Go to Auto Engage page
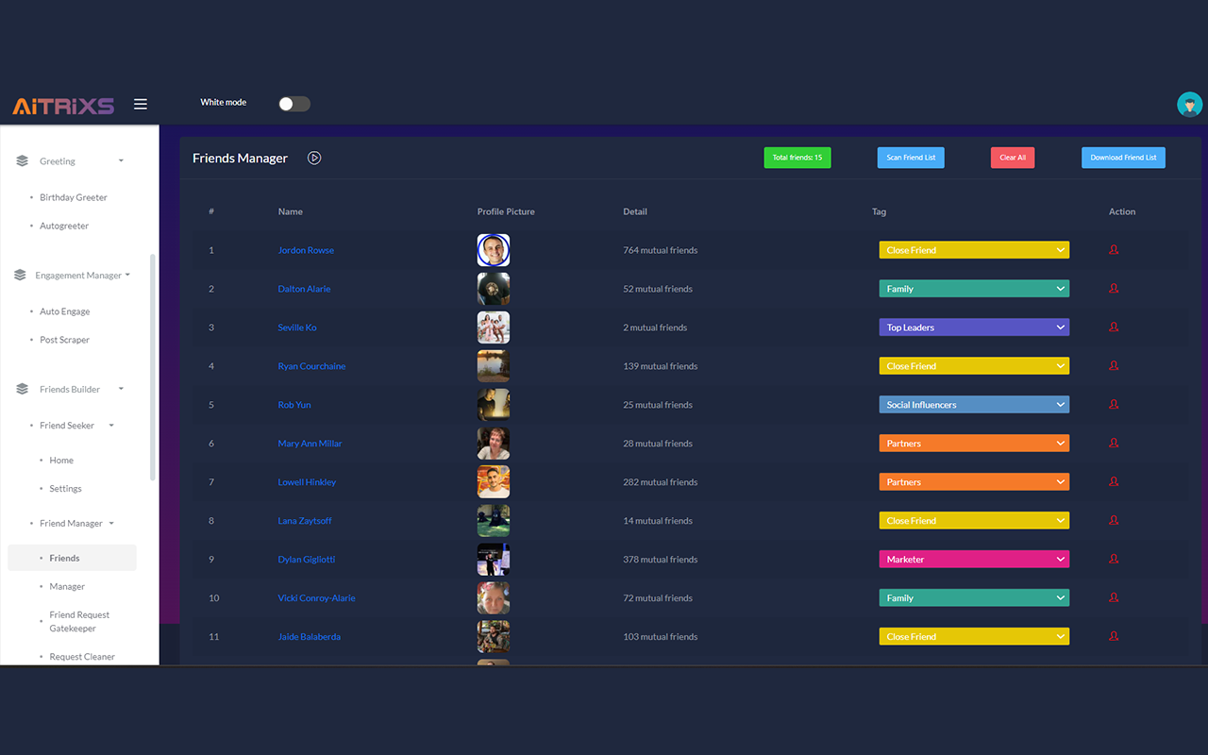Image resolution: width=1208 pixels, height=755 pixels. point(65,311)
